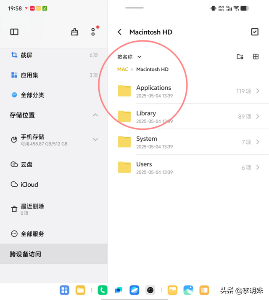The height and width of the screenshot is (300, 269).
Task: Open the more options icon with red dot
Action: pos(93,32)
